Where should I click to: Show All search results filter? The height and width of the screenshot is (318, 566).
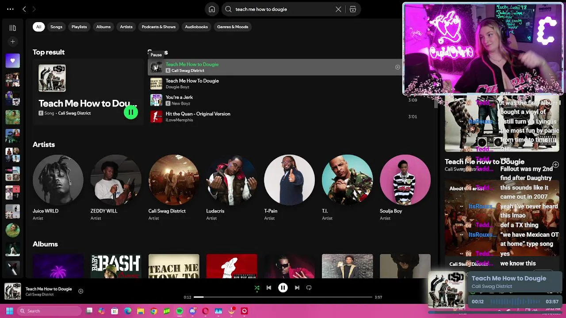pyautogui.click(x=38, y=27)
